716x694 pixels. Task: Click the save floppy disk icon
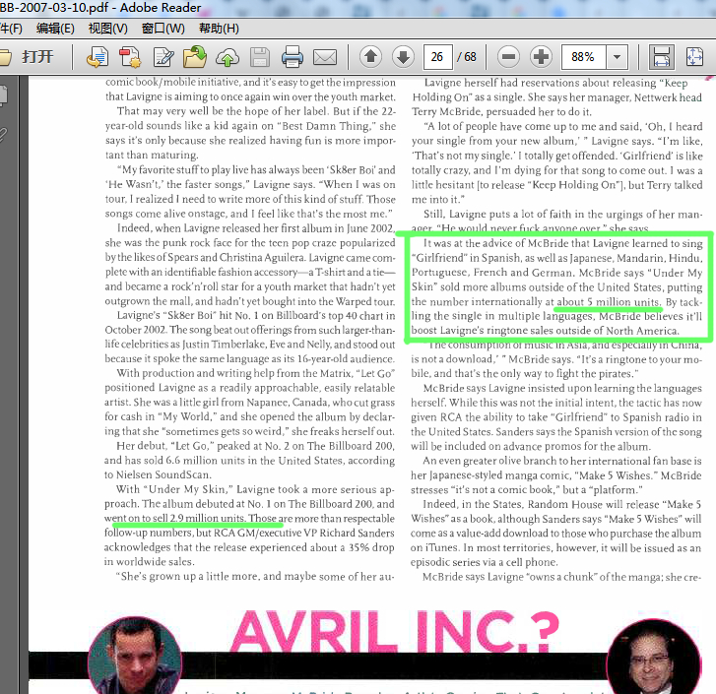click(260, 57)
